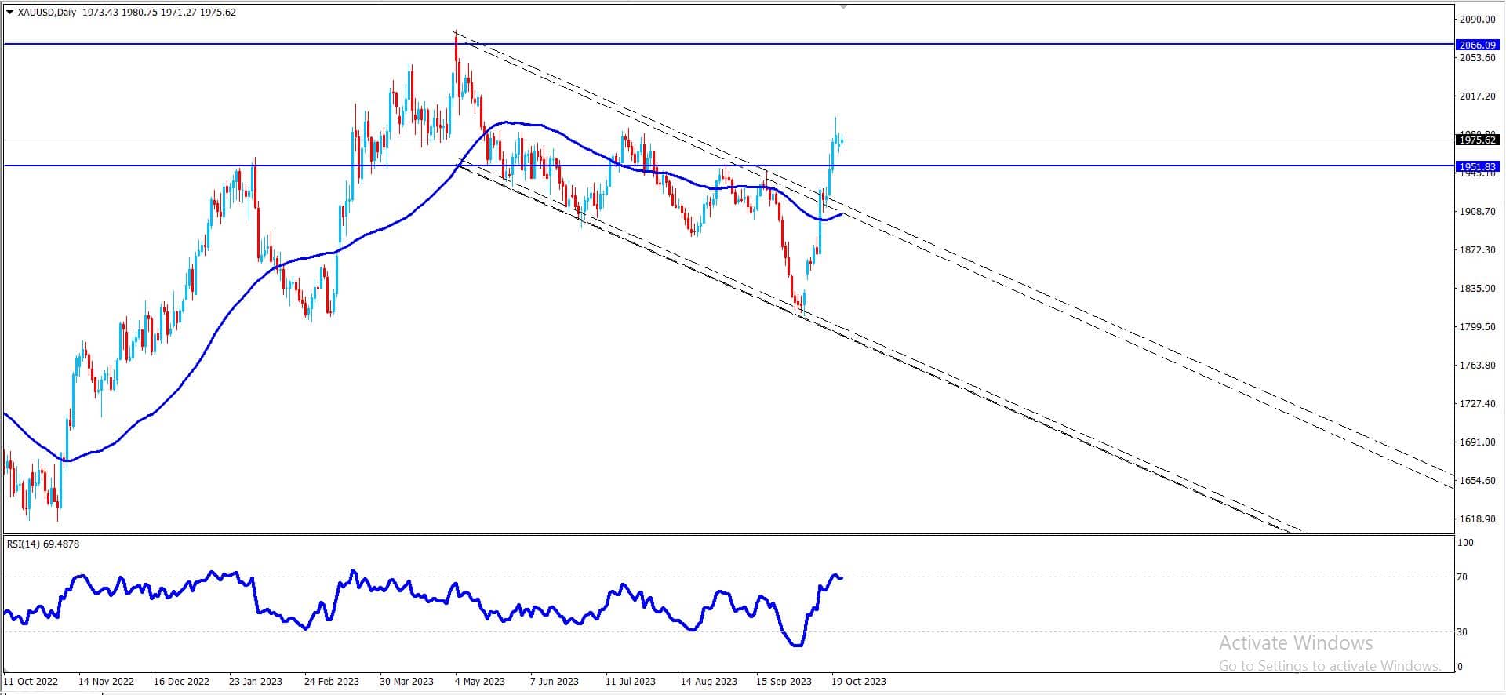Viewport: 1506px width, 695px height.
Task: Click the 30 Mar 2023 date label
Action: coord(406,681)
